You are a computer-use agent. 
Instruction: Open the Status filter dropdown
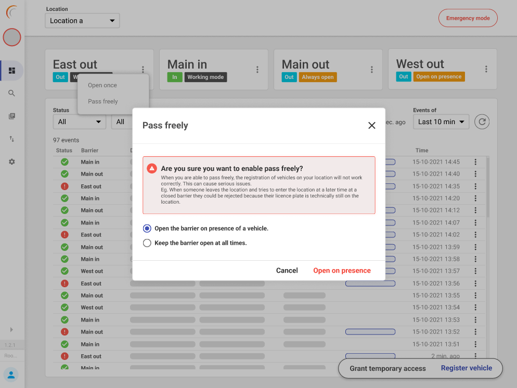click(x=79, y=122)
